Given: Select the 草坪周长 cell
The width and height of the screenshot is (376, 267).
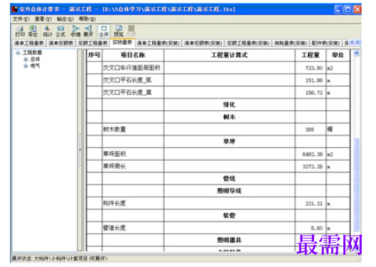Looking at the screenshot, I should pyautogui.click(x=133, y=166).
